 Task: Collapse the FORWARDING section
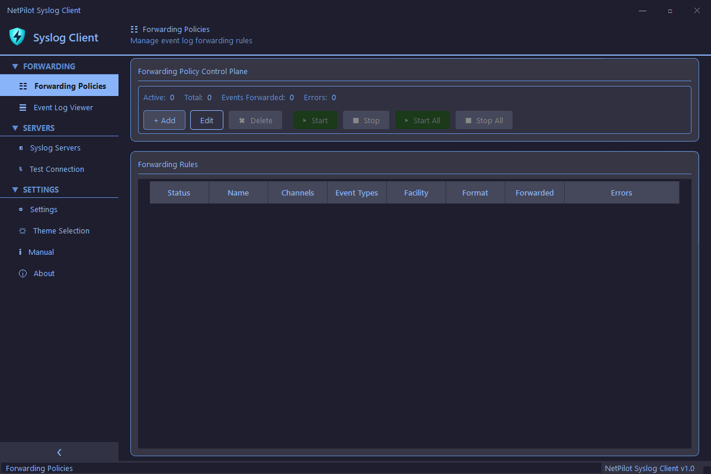click(15, 66)
